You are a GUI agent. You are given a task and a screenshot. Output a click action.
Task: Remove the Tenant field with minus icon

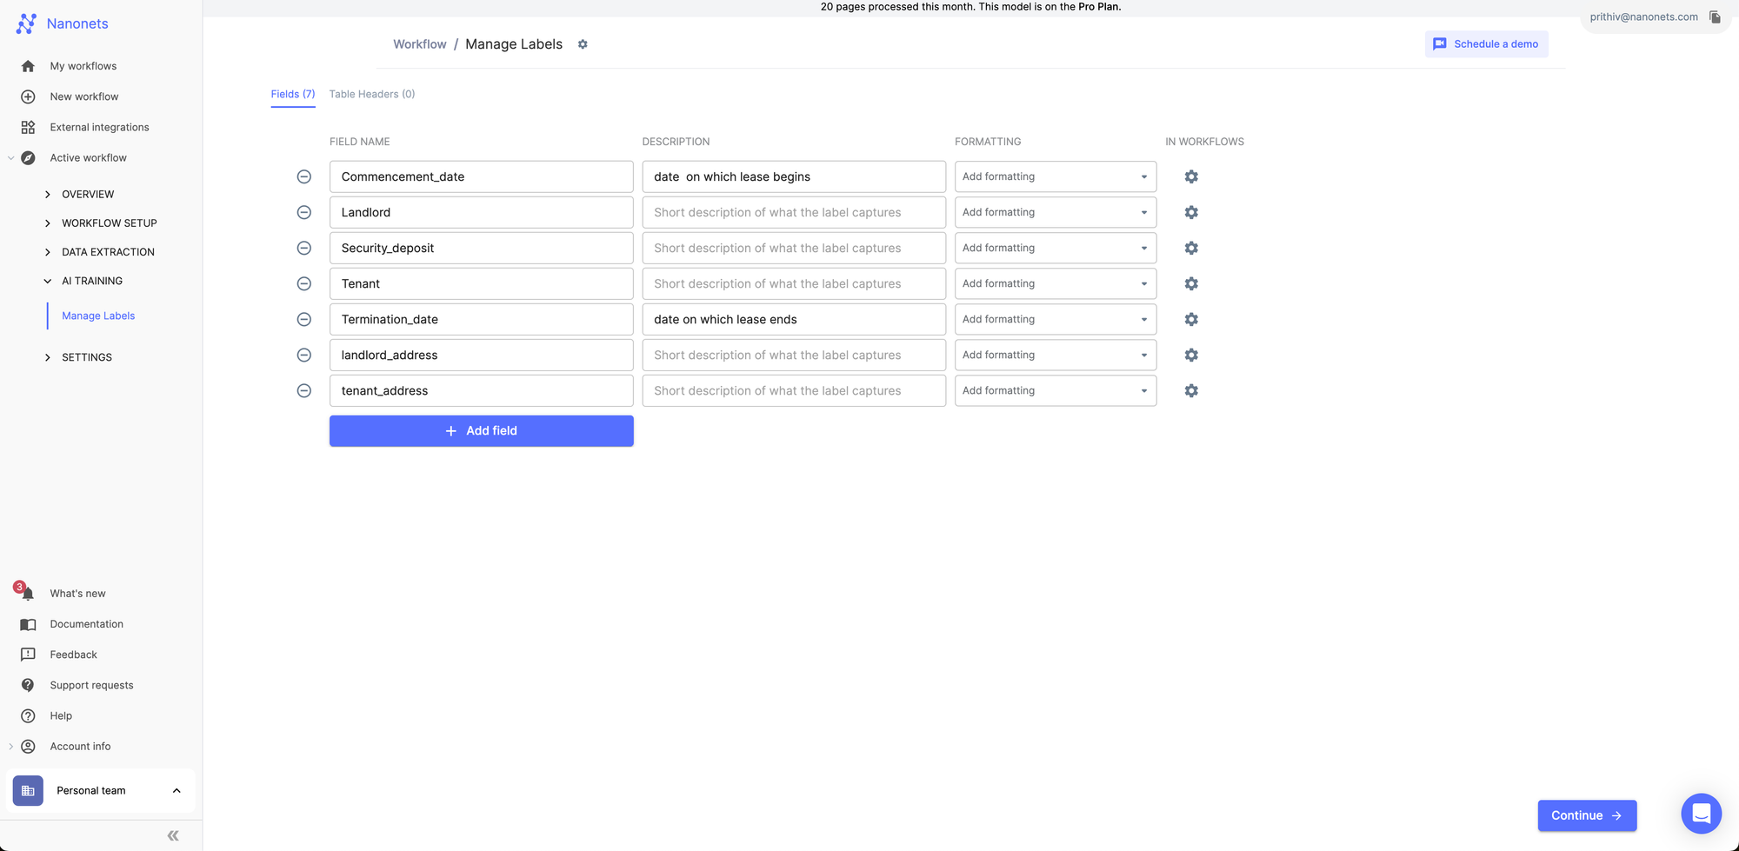coord(303,283)
